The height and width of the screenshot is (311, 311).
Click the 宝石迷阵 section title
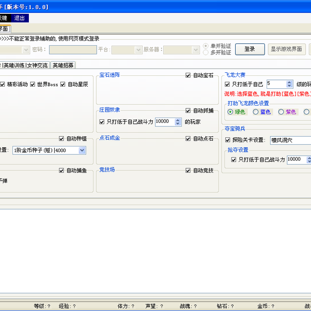tap(110, 75)
